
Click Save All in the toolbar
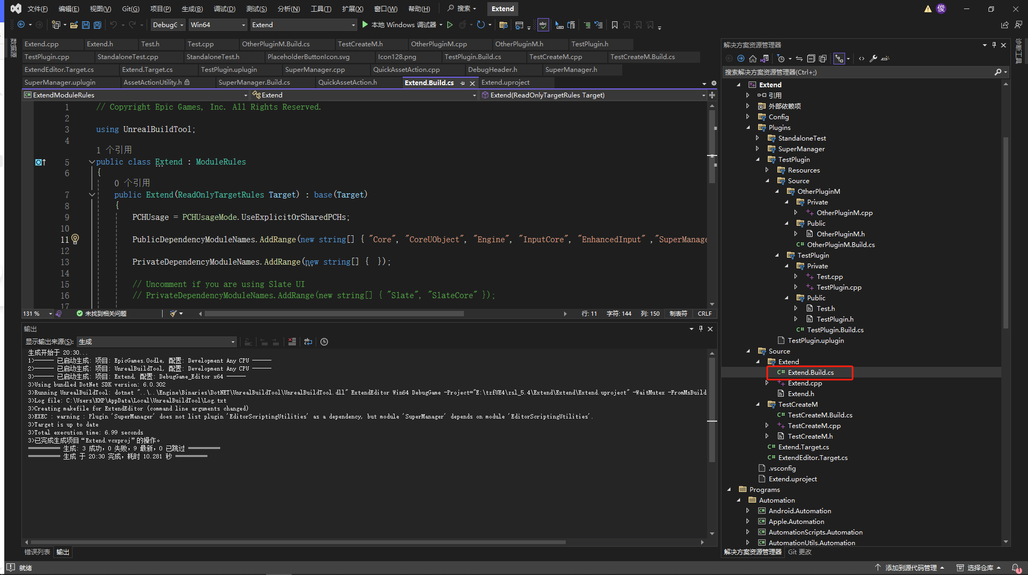pyautogui.click(x=97, y=25)
